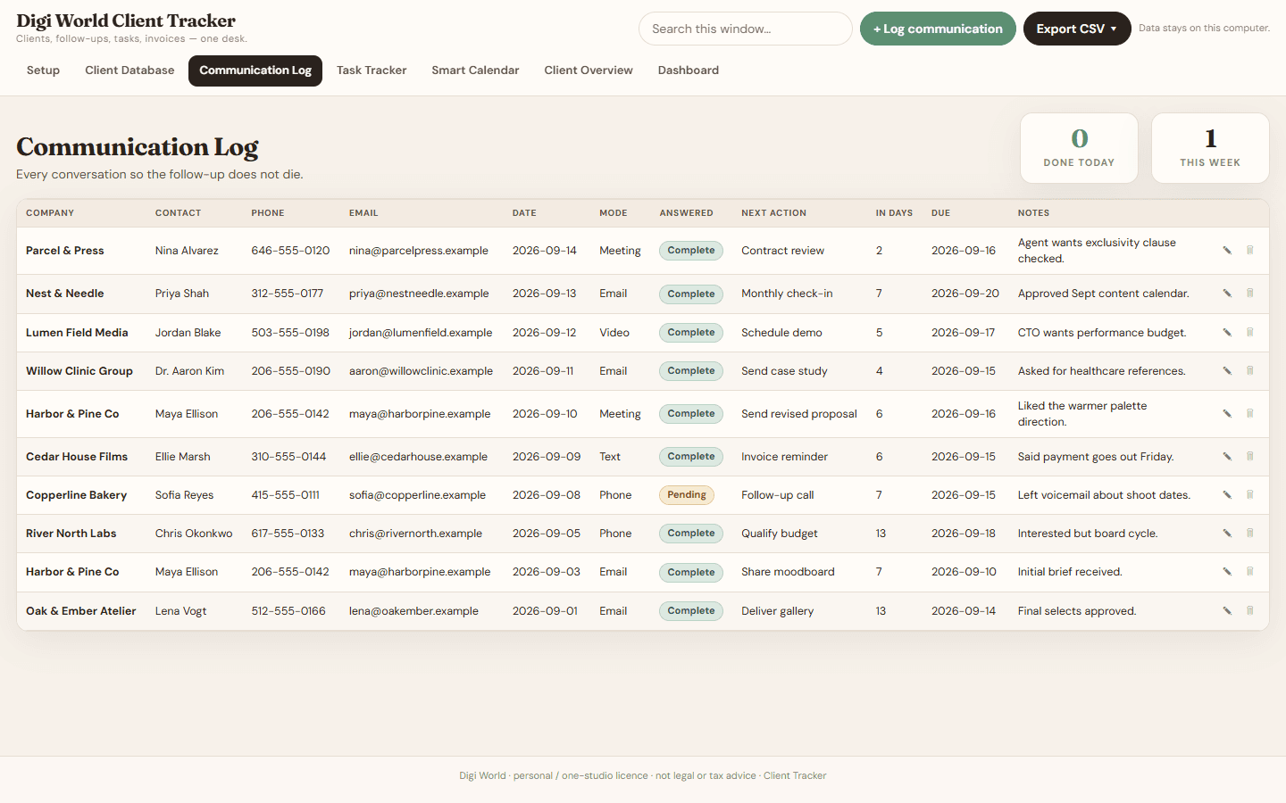
Task: Delete the Parcel & Press entry via trash icon
Action: (x=1250, y=251)
